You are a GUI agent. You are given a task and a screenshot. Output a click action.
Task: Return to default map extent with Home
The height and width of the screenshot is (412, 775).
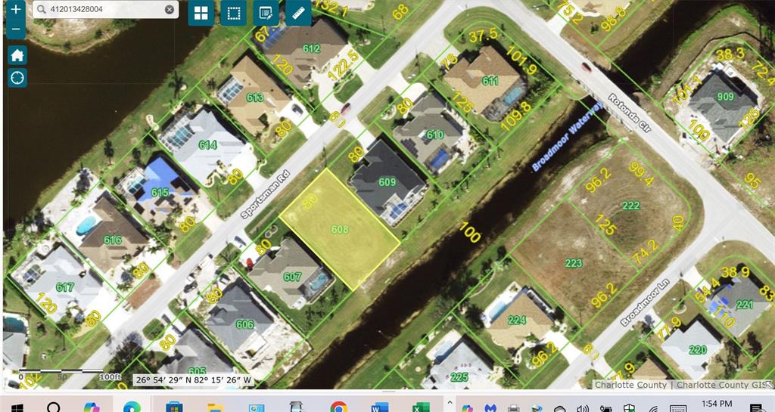tap(17, 55)
